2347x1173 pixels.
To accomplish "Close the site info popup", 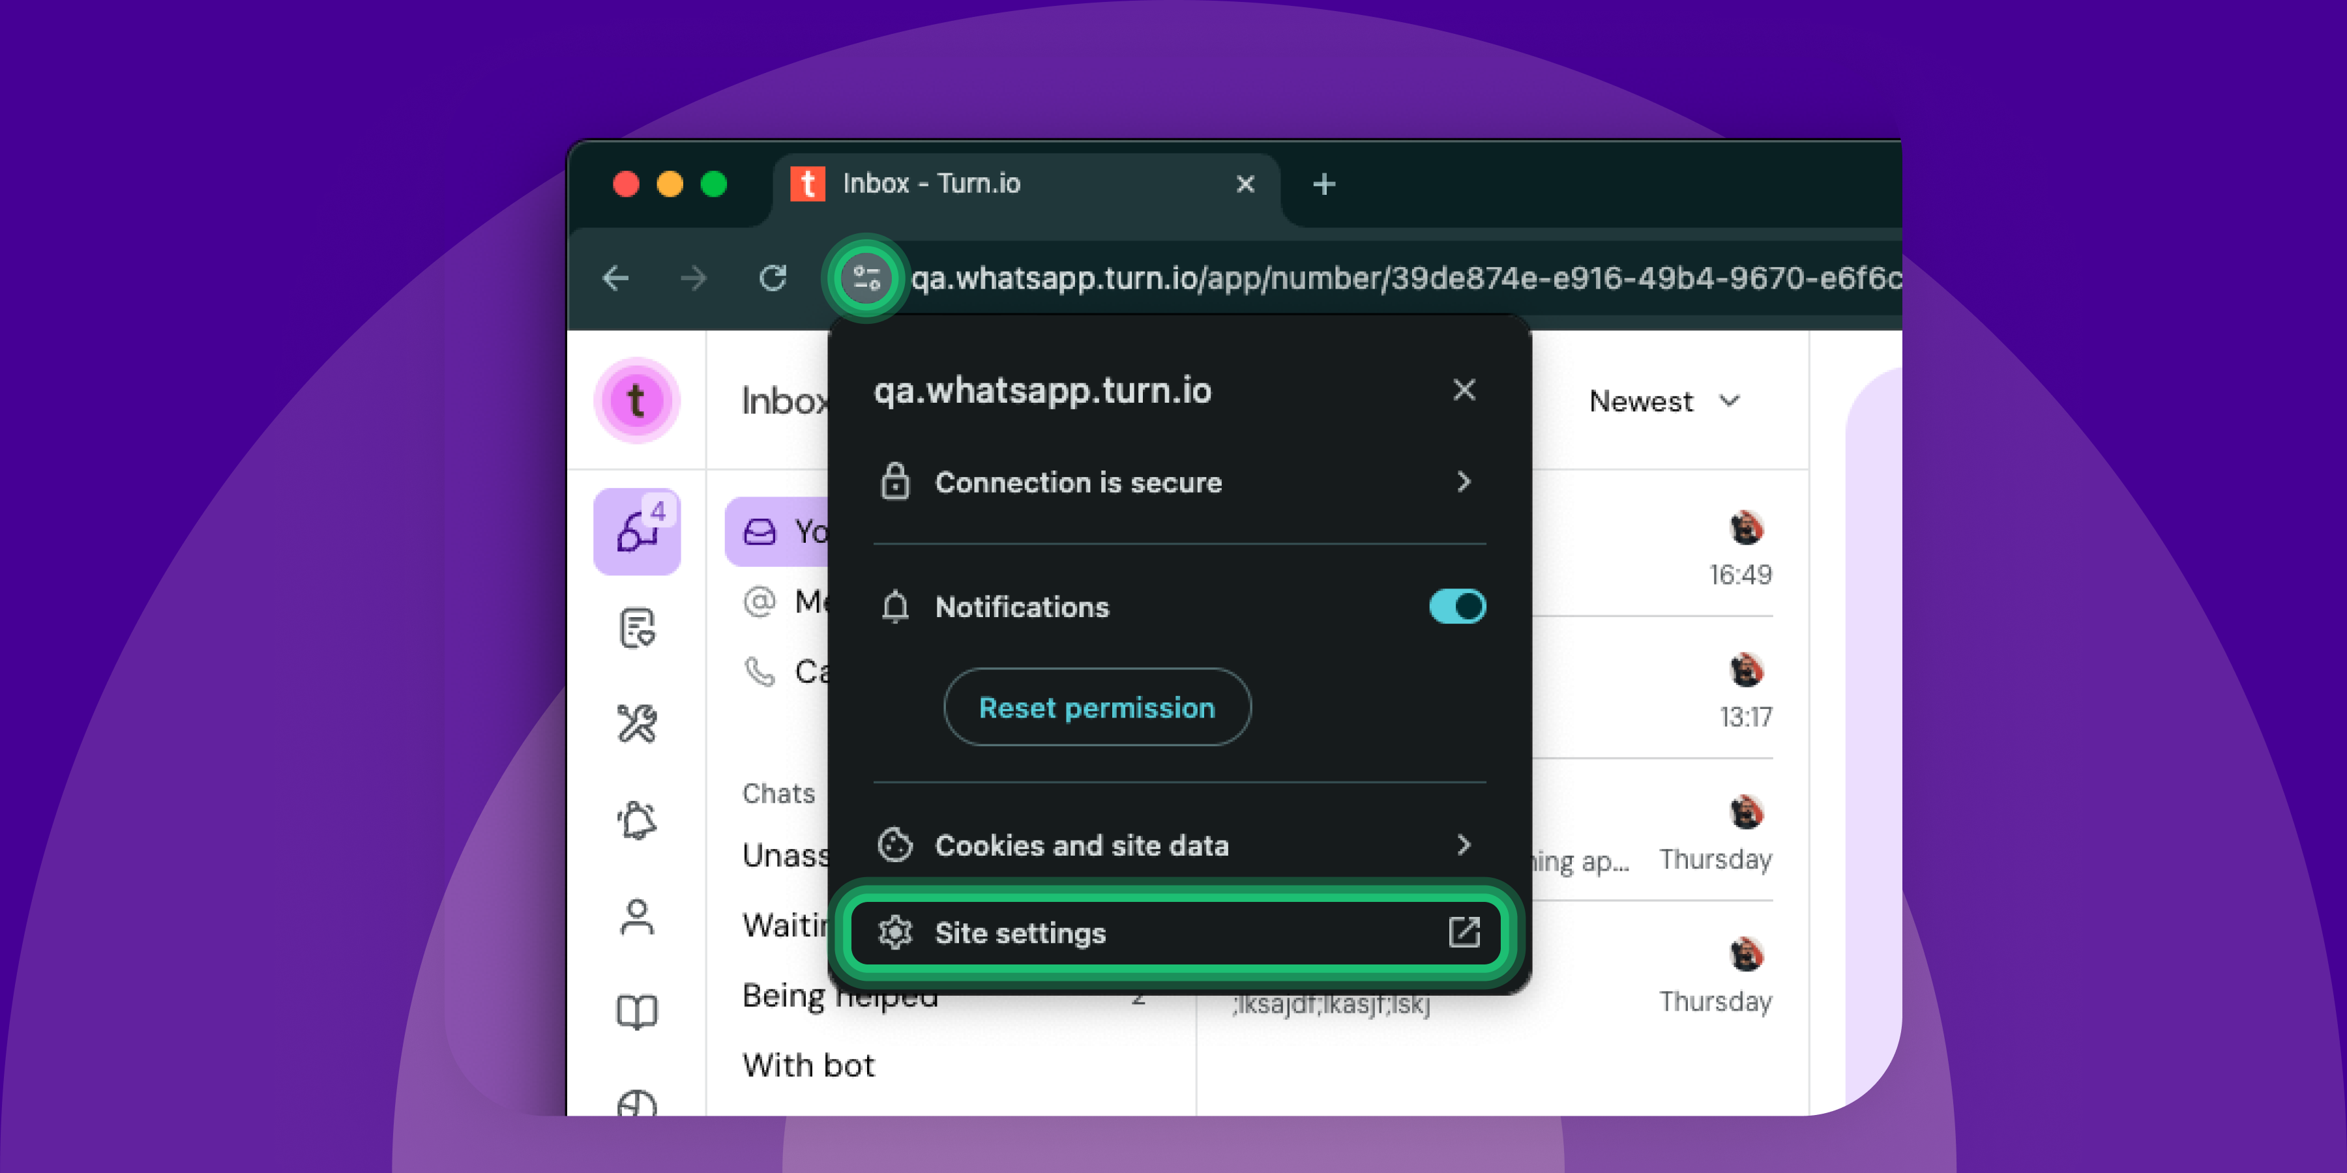I will pos(1463,390).
